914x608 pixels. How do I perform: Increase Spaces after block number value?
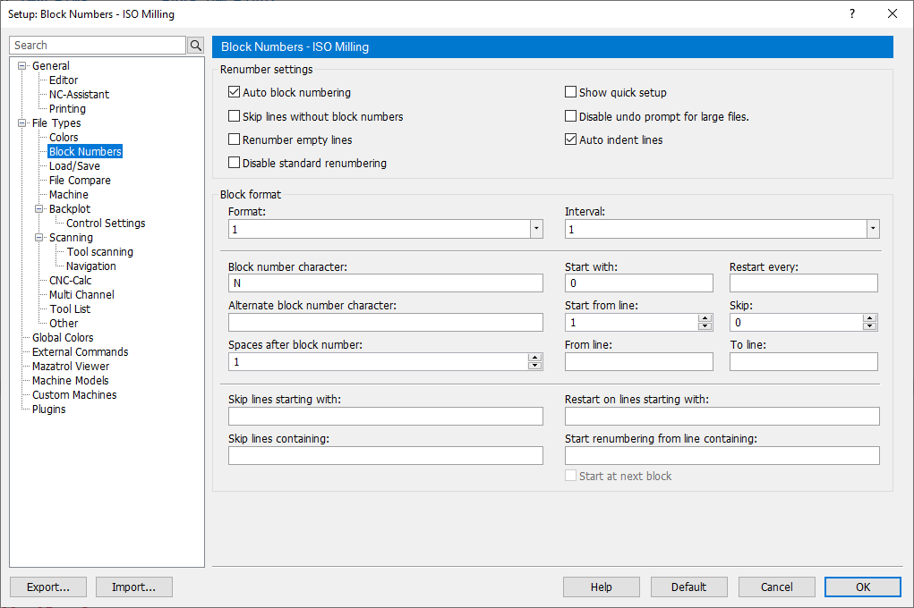534,358
